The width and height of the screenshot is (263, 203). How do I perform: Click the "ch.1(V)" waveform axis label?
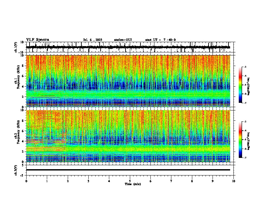coord(16,47)
